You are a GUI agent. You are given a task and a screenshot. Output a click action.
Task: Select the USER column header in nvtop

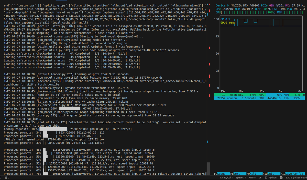point(234,95)
